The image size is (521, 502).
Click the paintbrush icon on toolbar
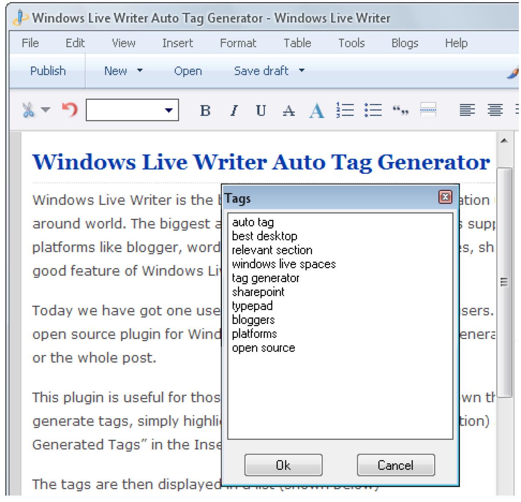[513, 72]
